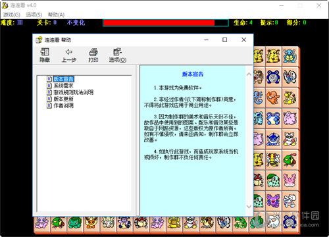The width and height of the screenshot is (329, 237).
Task: Click the 关卡: 0 level label
Action: (x=47, y=22)
